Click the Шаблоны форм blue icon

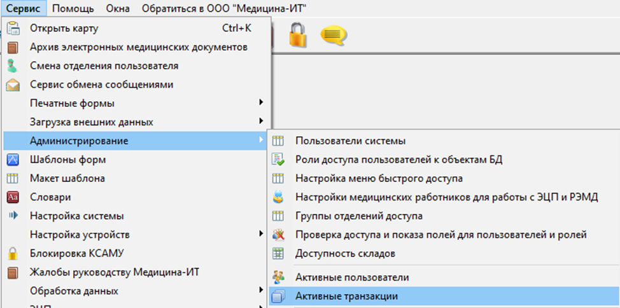[13, 160]
